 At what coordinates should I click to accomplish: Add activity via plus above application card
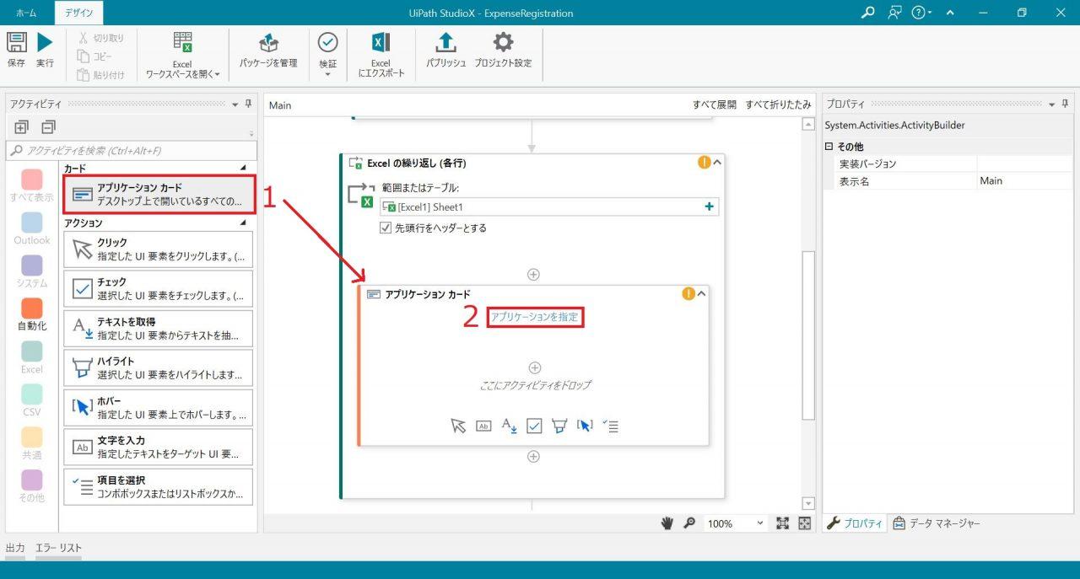[533, 274]
